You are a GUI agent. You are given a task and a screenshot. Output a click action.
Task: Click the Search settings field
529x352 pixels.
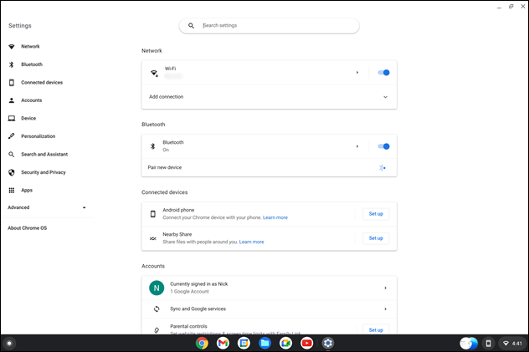(x=270, y=26)
